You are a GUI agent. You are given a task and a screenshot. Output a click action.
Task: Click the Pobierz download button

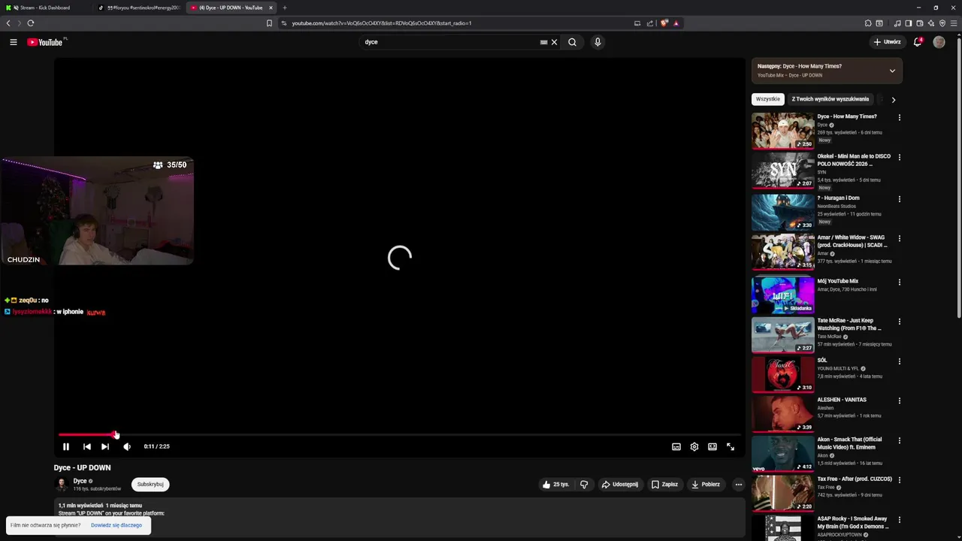point(706,485)
